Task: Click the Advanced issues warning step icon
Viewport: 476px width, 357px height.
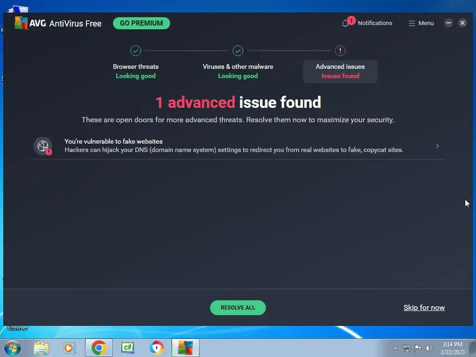Action: pos(340,51)
